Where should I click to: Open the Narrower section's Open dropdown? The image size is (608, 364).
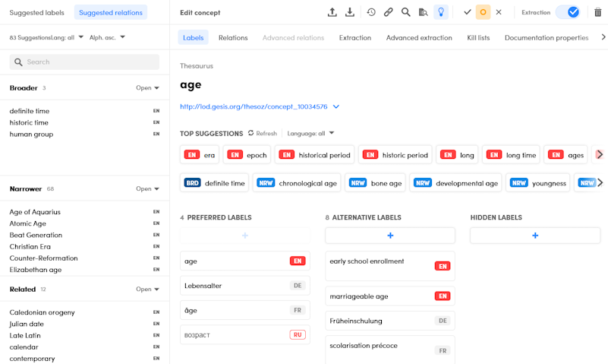click(x=148, y=188)
